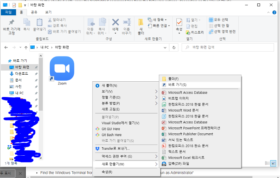Choose Microsoft PowerPoint 프레젠테이션
The image size is (280, 178).
tap(200, 128)
